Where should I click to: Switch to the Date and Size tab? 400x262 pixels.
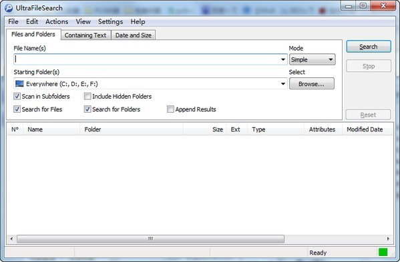(134, 35)
